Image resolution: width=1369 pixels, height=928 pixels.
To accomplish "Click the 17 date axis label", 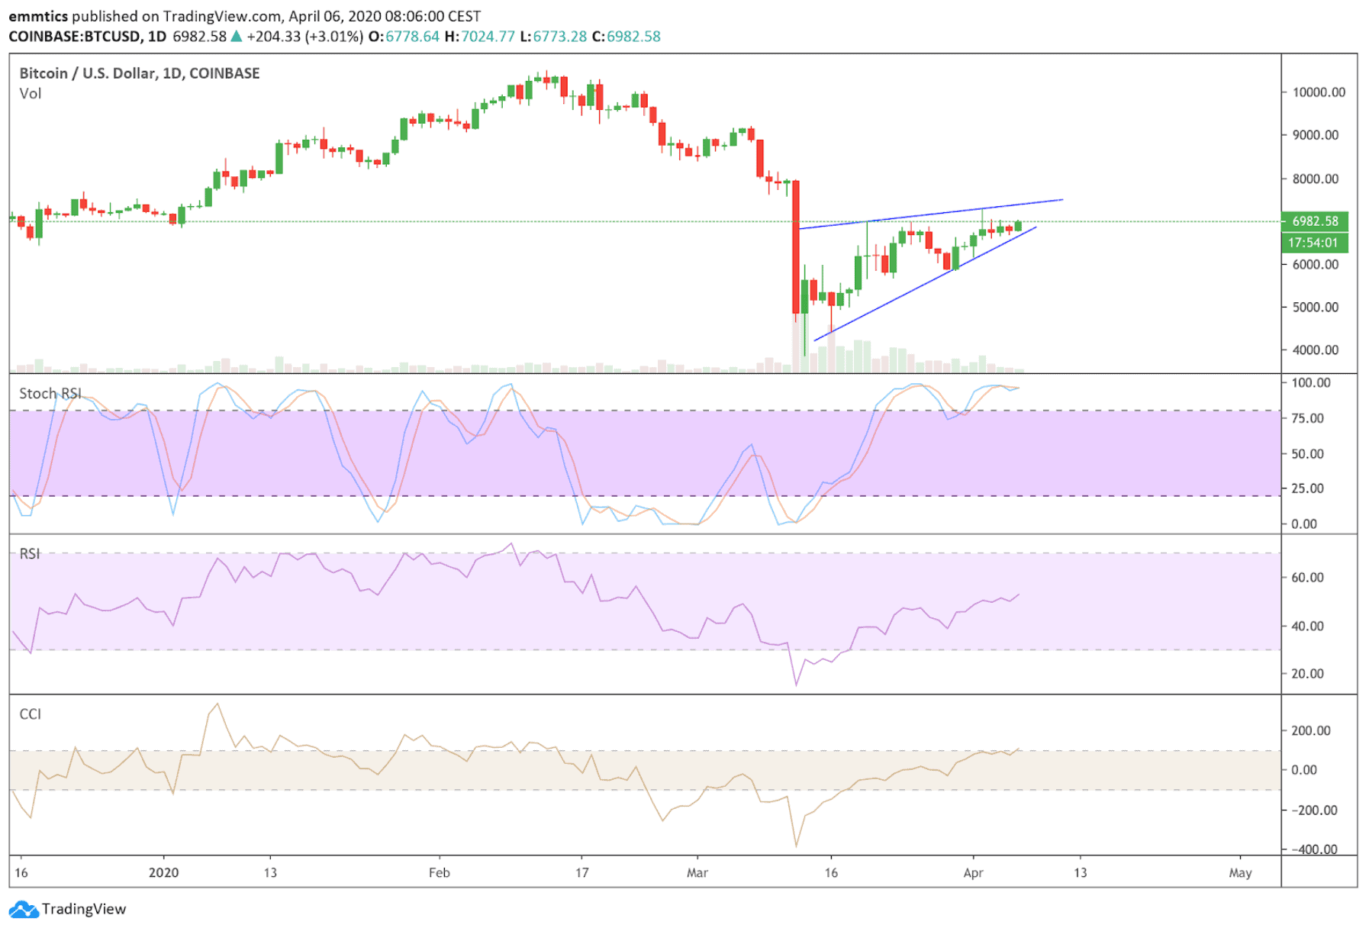I will [582, 872].
